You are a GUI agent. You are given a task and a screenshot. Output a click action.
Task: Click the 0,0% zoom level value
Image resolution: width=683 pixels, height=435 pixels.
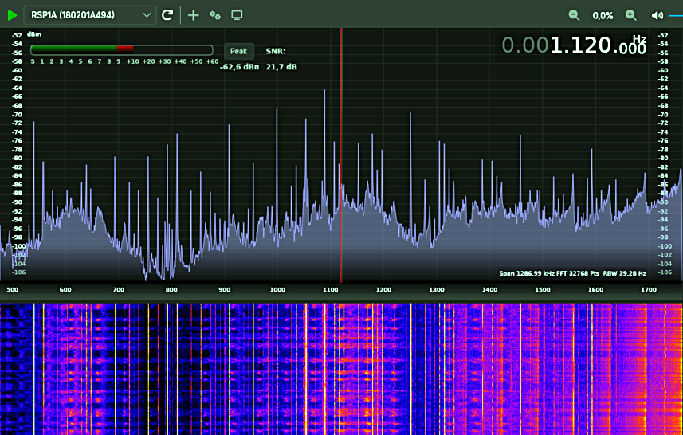pyautogui.click(x=603, y=15)
